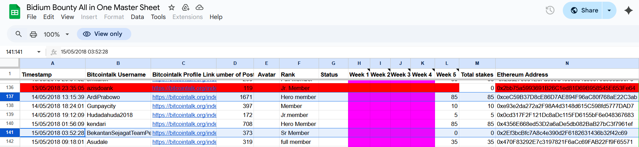
Task: Open ArdiPrabowo's bitcointalk profile link
Action: [184, 97]
